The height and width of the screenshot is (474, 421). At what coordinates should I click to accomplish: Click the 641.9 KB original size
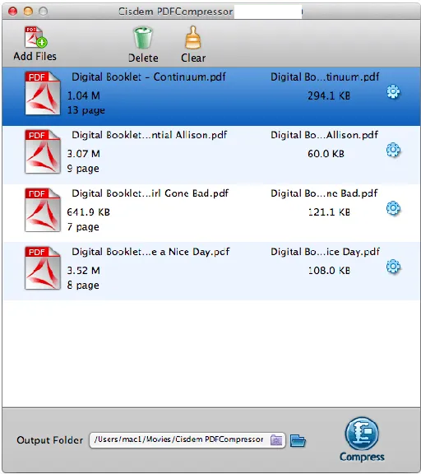pos(88,212)
